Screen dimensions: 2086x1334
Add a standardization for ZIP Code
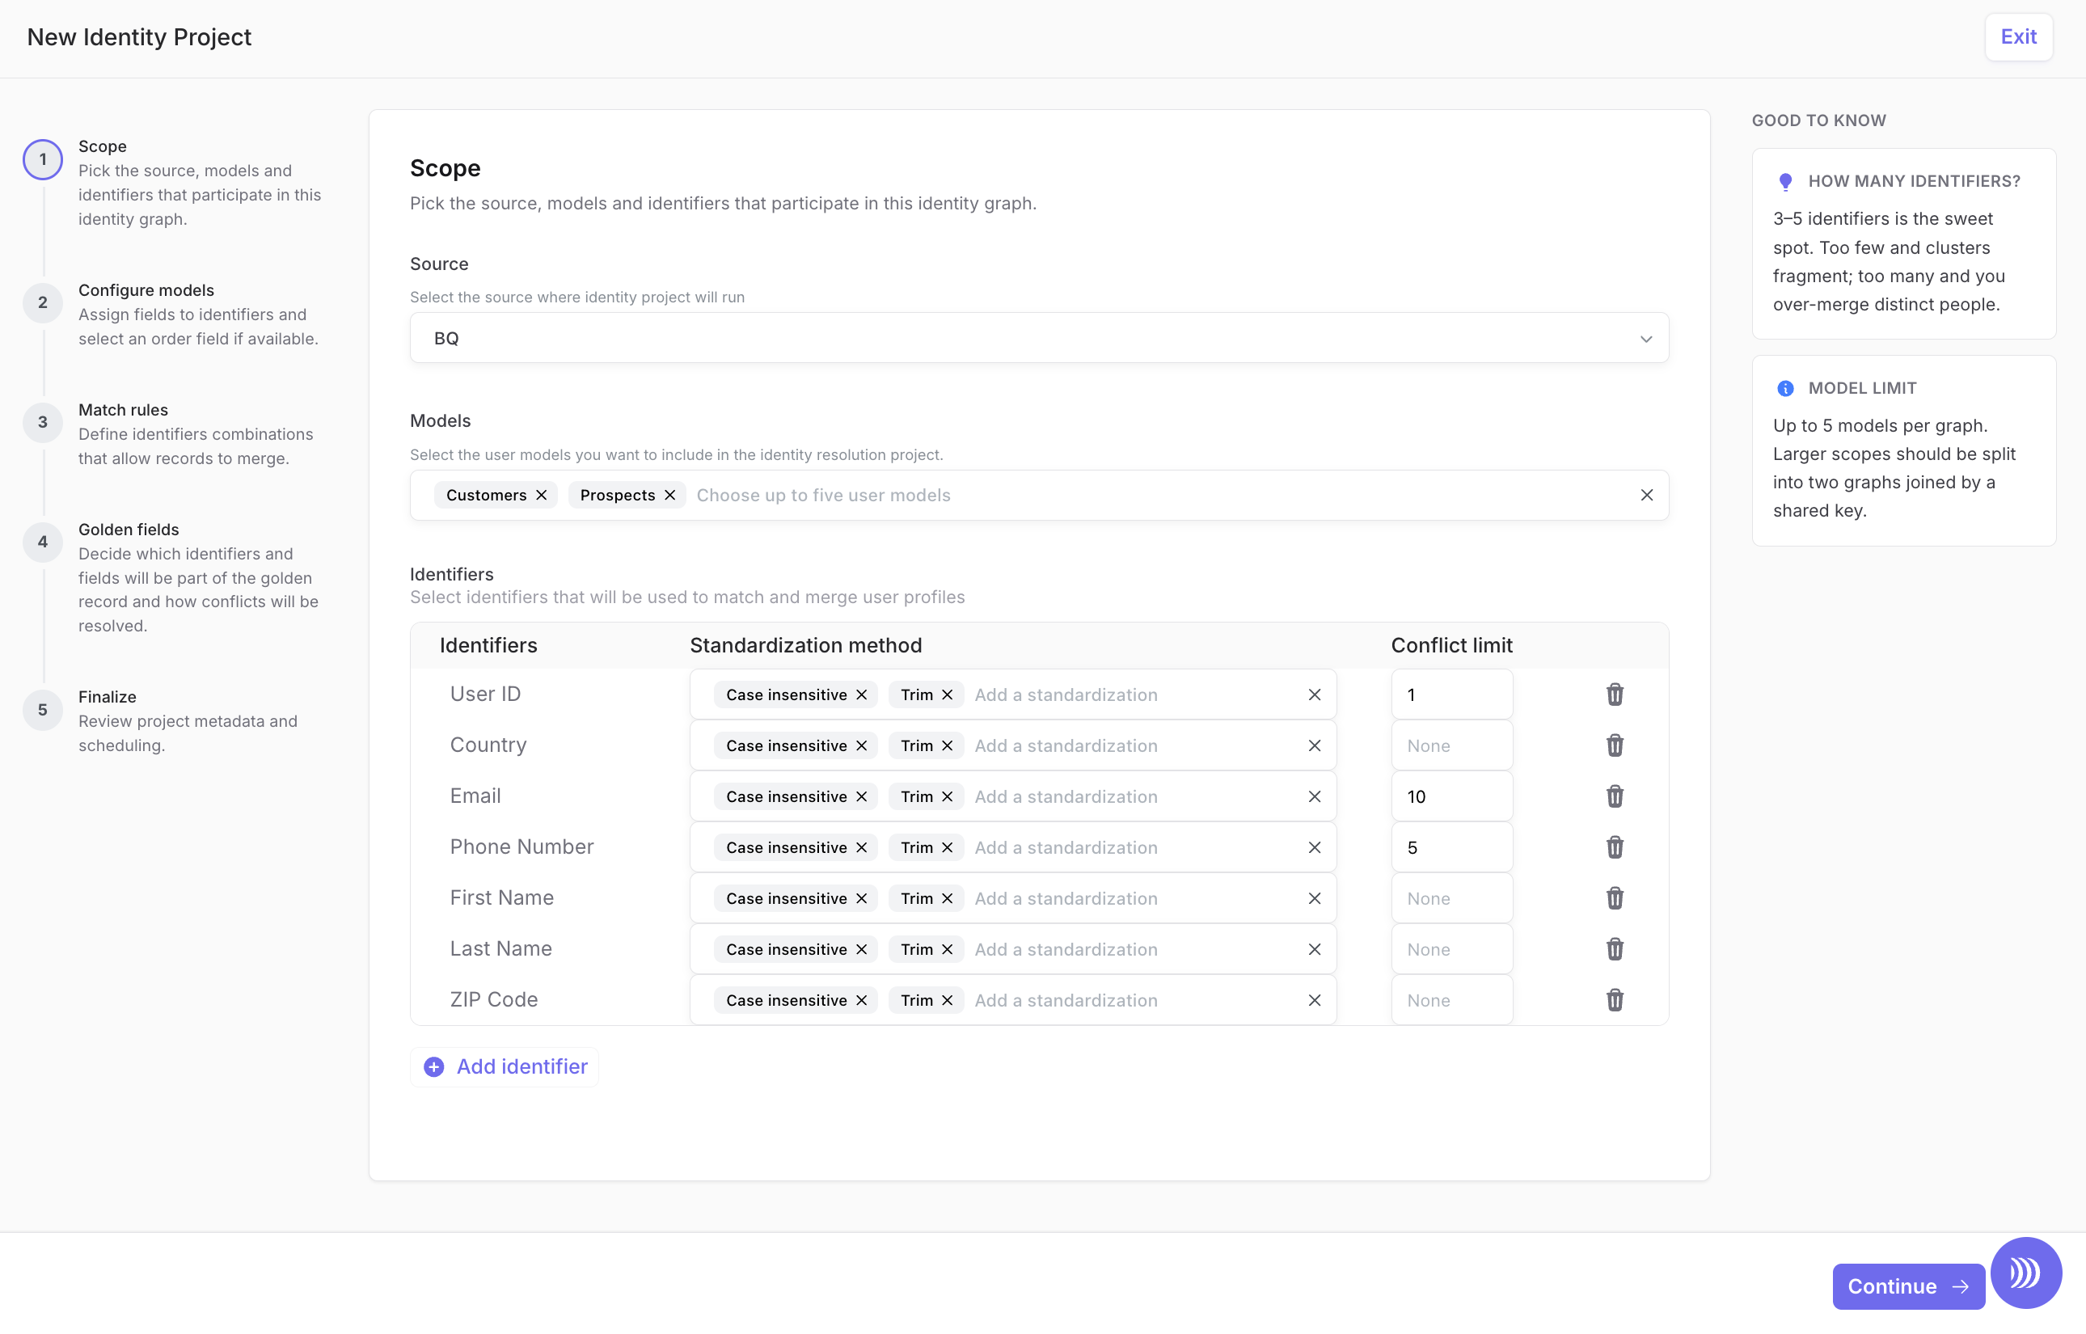click(x=1066, y=1001)
